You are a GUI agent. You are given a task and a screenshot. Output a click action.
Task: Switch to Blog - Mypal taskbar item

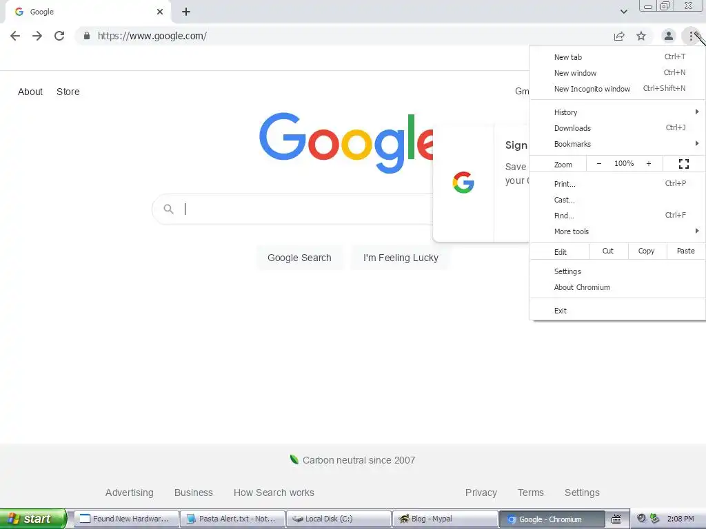click(445, 519)
